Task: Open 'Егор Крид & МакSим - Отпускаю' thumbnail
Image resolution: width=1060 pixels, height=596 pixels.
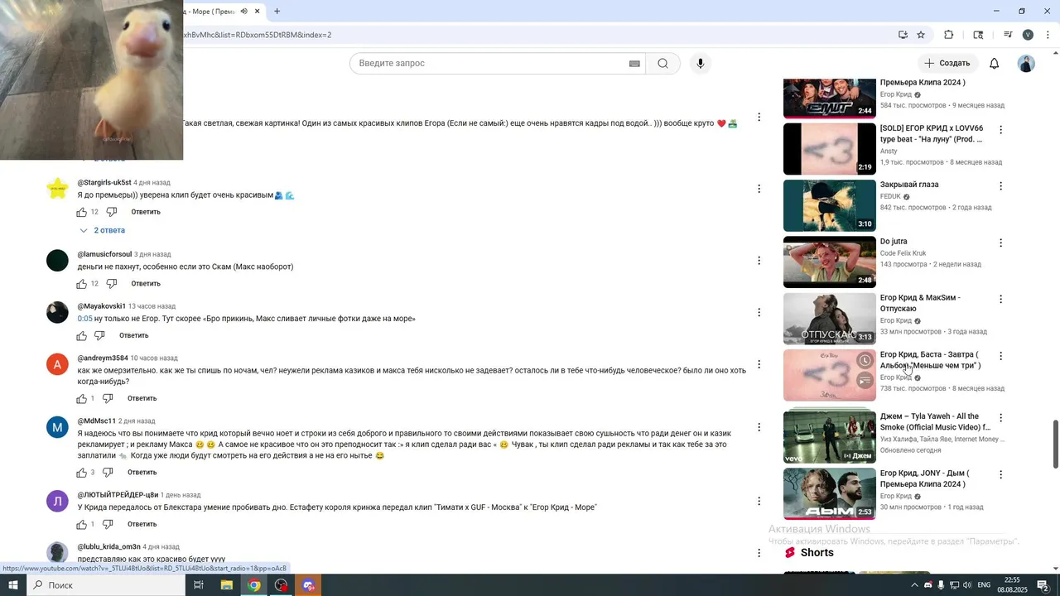Action: point(829,319)
